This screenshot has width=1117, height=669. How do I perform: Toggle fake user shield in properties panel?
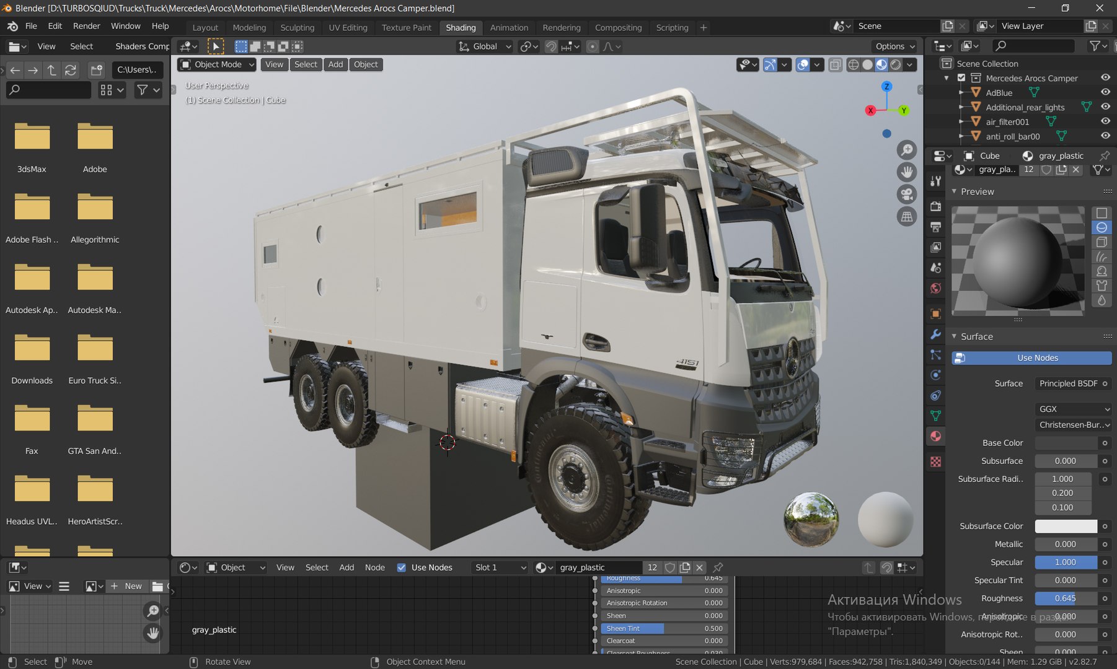(x=1046, y=169)
